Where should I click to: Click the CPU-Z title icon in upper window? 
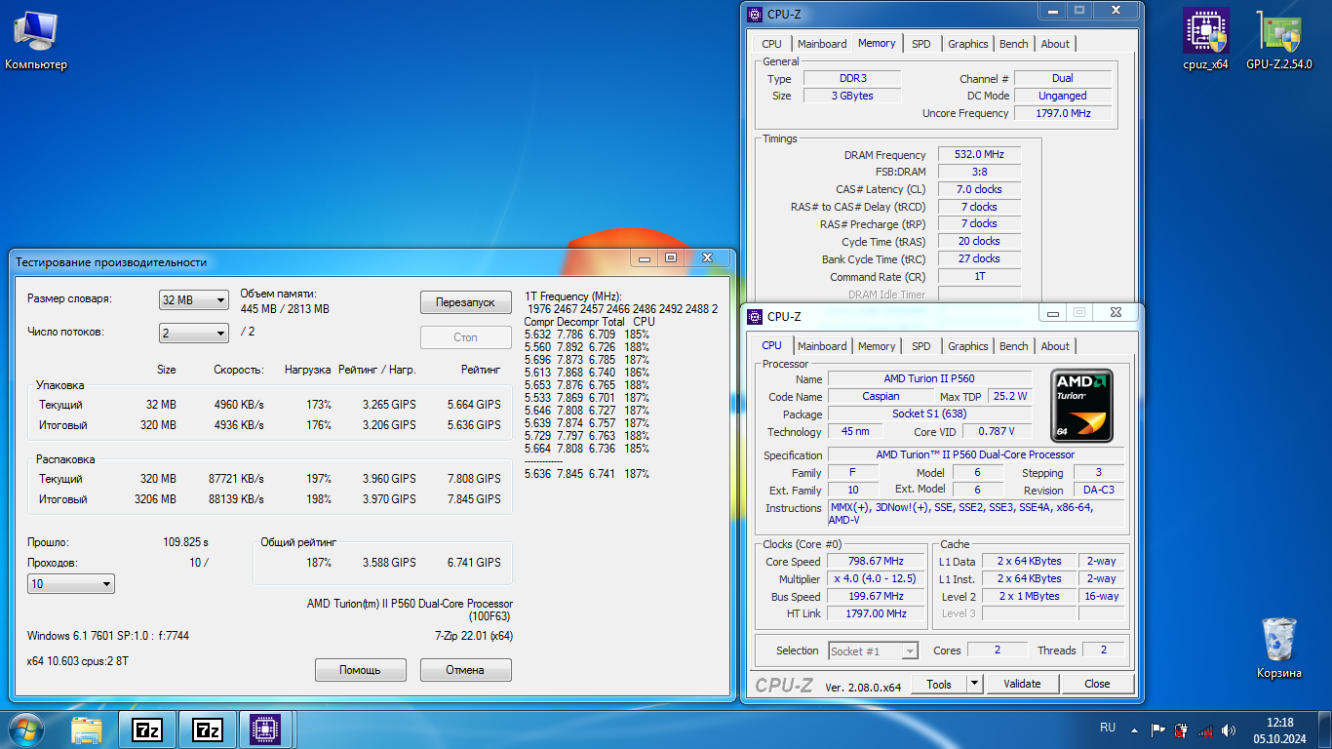coord(755,14)
